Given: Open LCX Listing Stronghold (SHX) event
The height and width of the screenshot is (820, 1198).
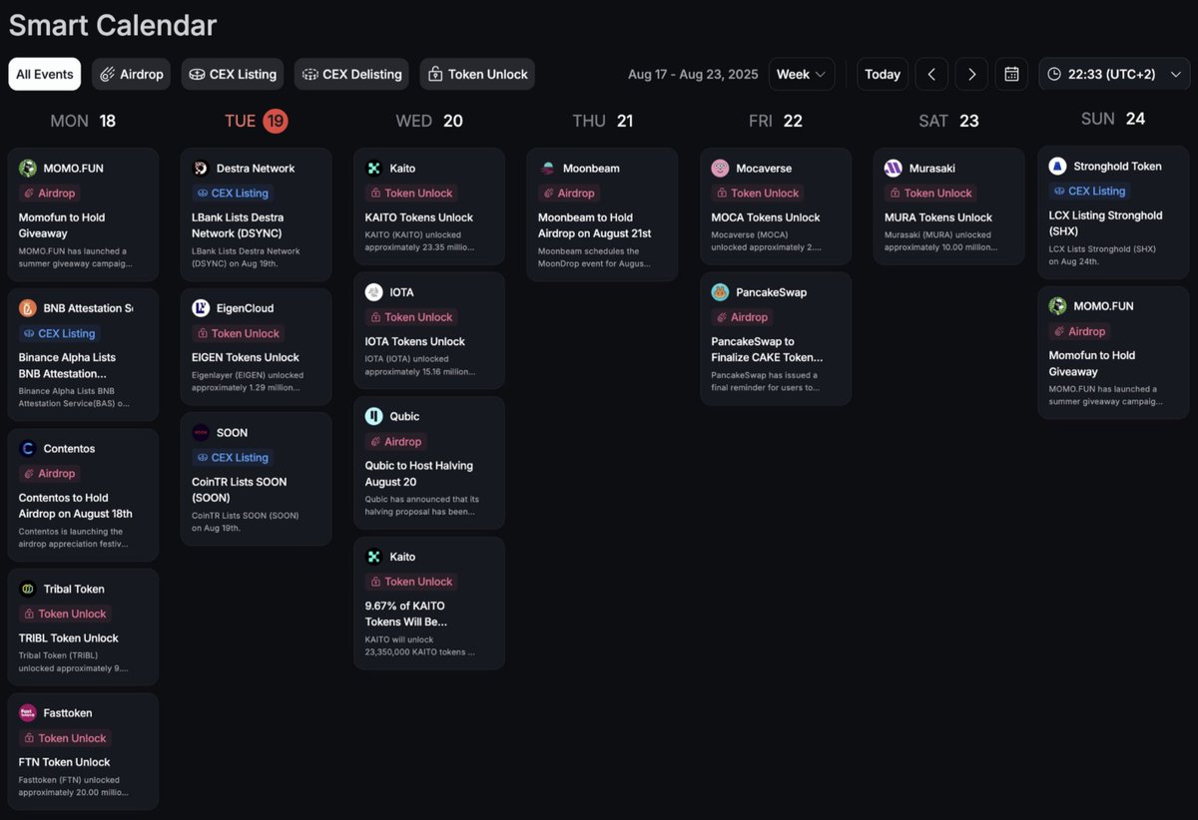Looking at the screenshot, I should [1113, 212].
